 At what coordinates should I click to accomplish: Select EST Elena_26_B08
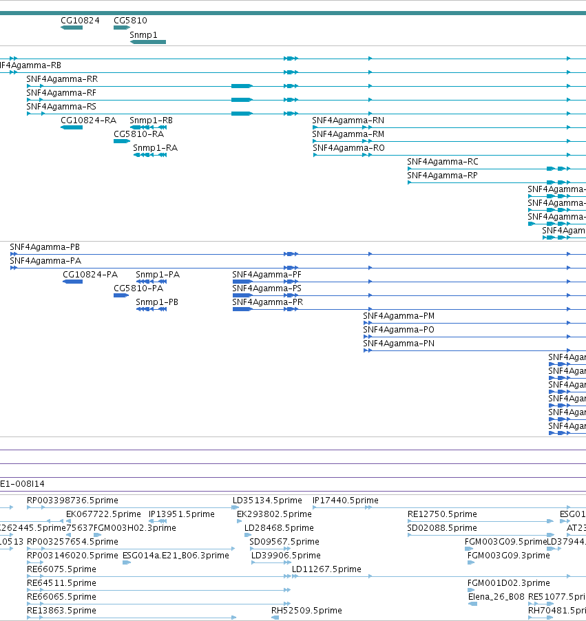coord(496,596)
